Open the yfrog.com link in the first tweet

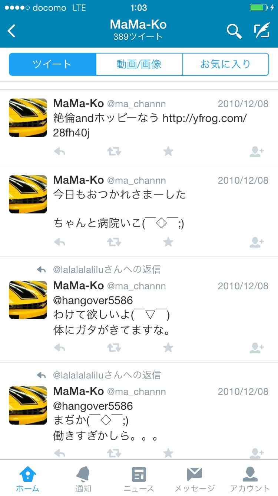pos(150,126)
